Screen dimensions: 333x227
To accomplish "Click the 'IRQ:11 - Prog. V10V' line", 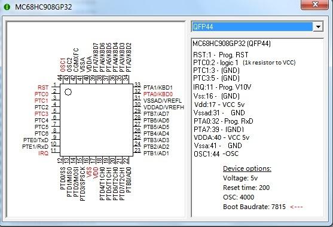I will pyautogui.click(x=222, y=87).
